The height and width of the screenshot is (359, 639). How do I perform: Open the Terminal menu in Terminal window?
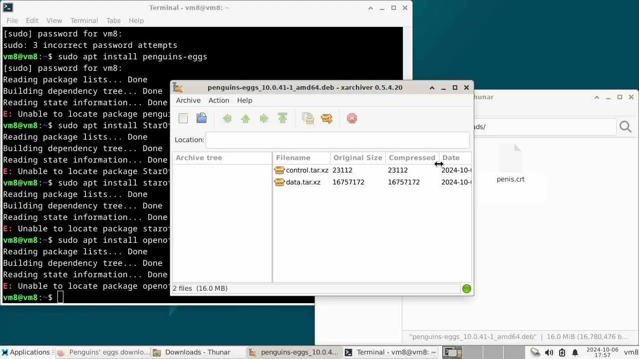[x=84, y=20]
